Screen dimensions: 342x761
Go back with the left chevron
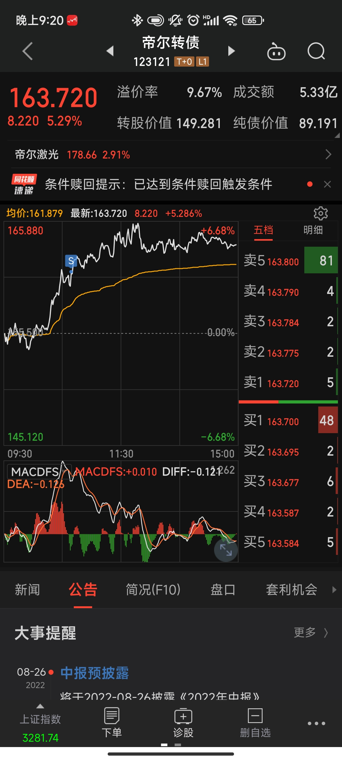(x=28, y=51)
